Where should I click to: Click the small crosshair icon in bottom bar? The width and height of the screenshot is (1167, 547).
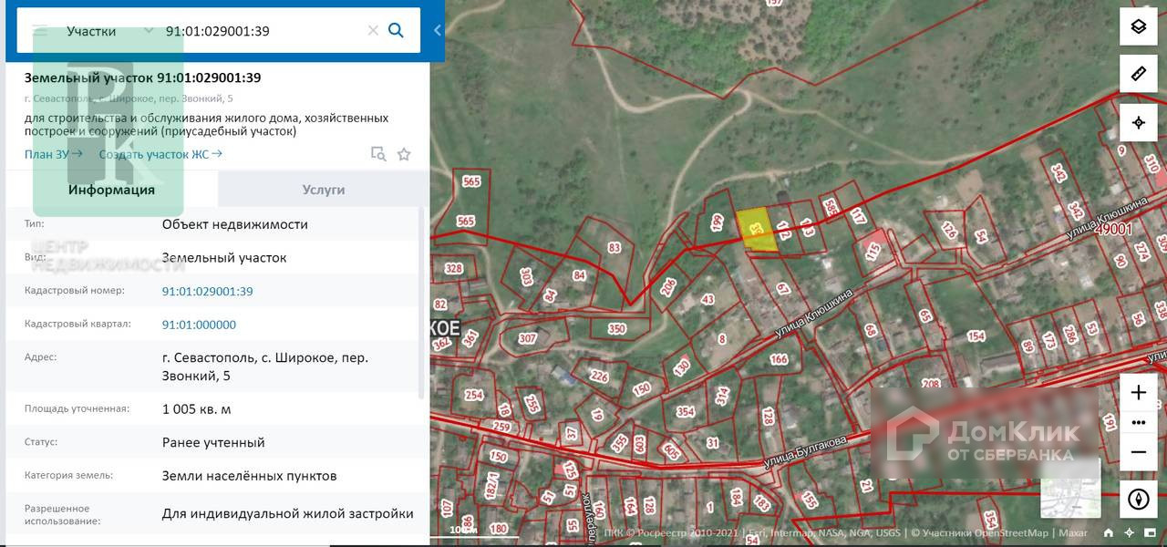[1130, 533]
